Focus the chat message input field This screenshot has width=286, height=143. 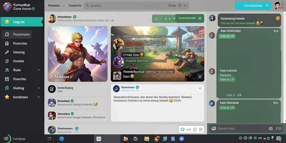coord(246,128)
